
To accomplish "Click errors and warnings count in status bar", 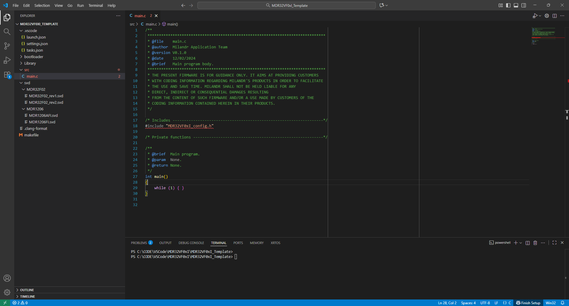I will (20, 303).
